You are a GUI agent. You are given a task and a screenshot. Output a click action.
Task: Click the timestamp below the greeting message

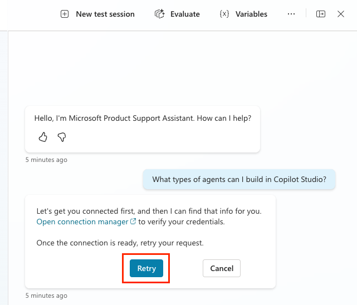tap(46, 160)
